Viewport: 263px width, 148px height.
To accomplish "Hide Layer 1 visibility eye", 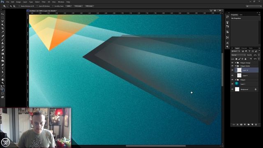I will pos(232,84).
